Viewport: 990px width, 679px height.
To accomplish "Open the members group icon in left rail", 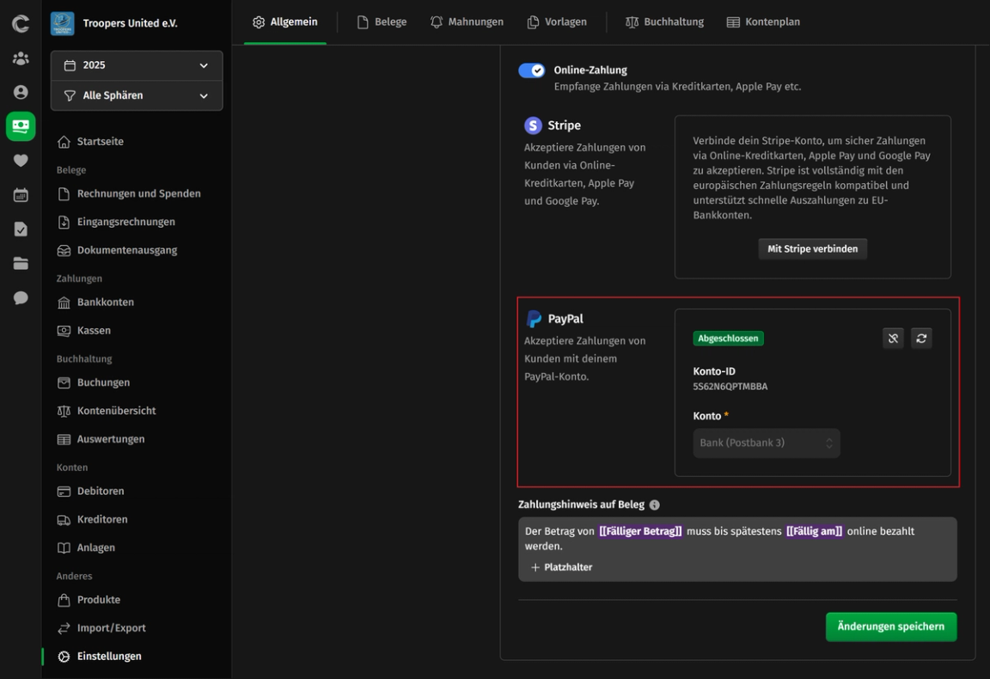I will pos(21,58).
